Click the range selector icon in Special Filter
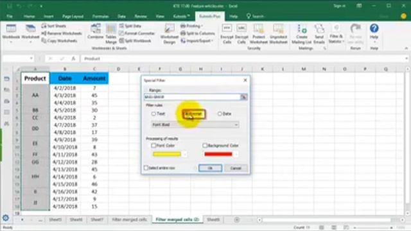 [244, 97]
